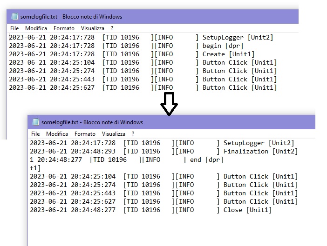Open the ? help menu in the lower Notepad window

click(133, 134)
